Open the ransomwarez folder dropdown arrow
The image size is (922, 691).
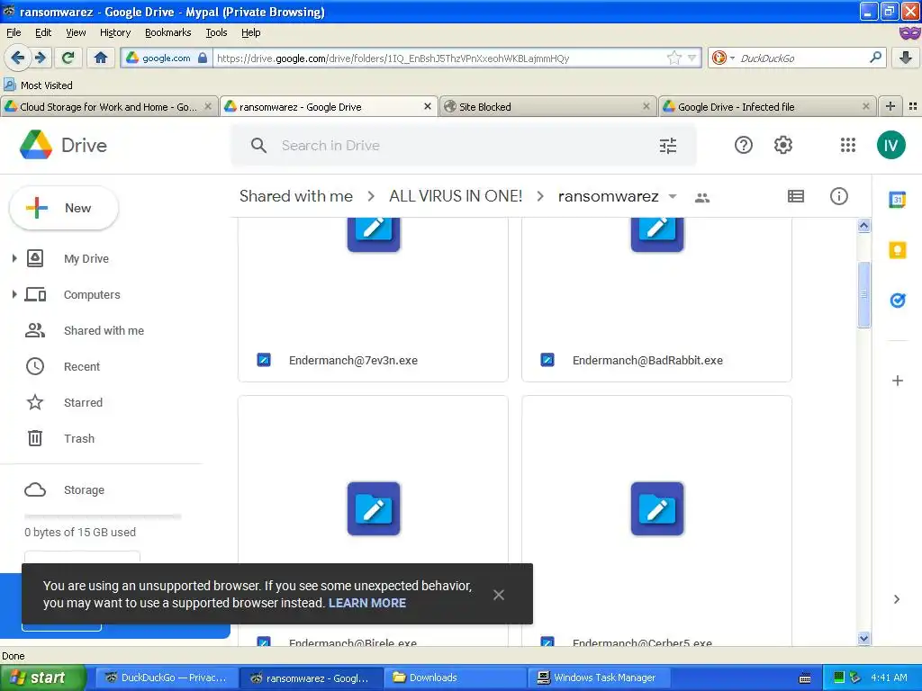click(x=673, y=197)
